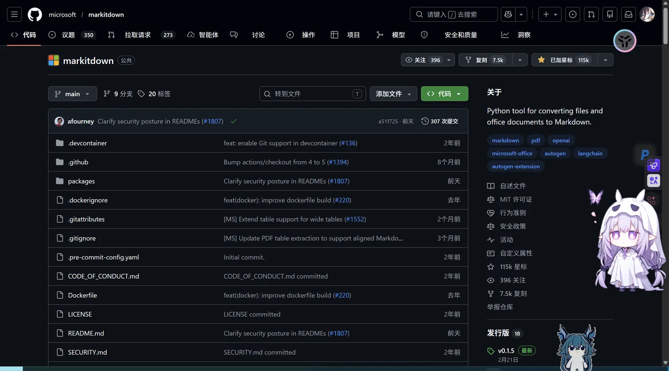Image resolution: width=669 pixels, height=371 pixels.
Task: Open the 20 标签 tags link
Action: 154,94
